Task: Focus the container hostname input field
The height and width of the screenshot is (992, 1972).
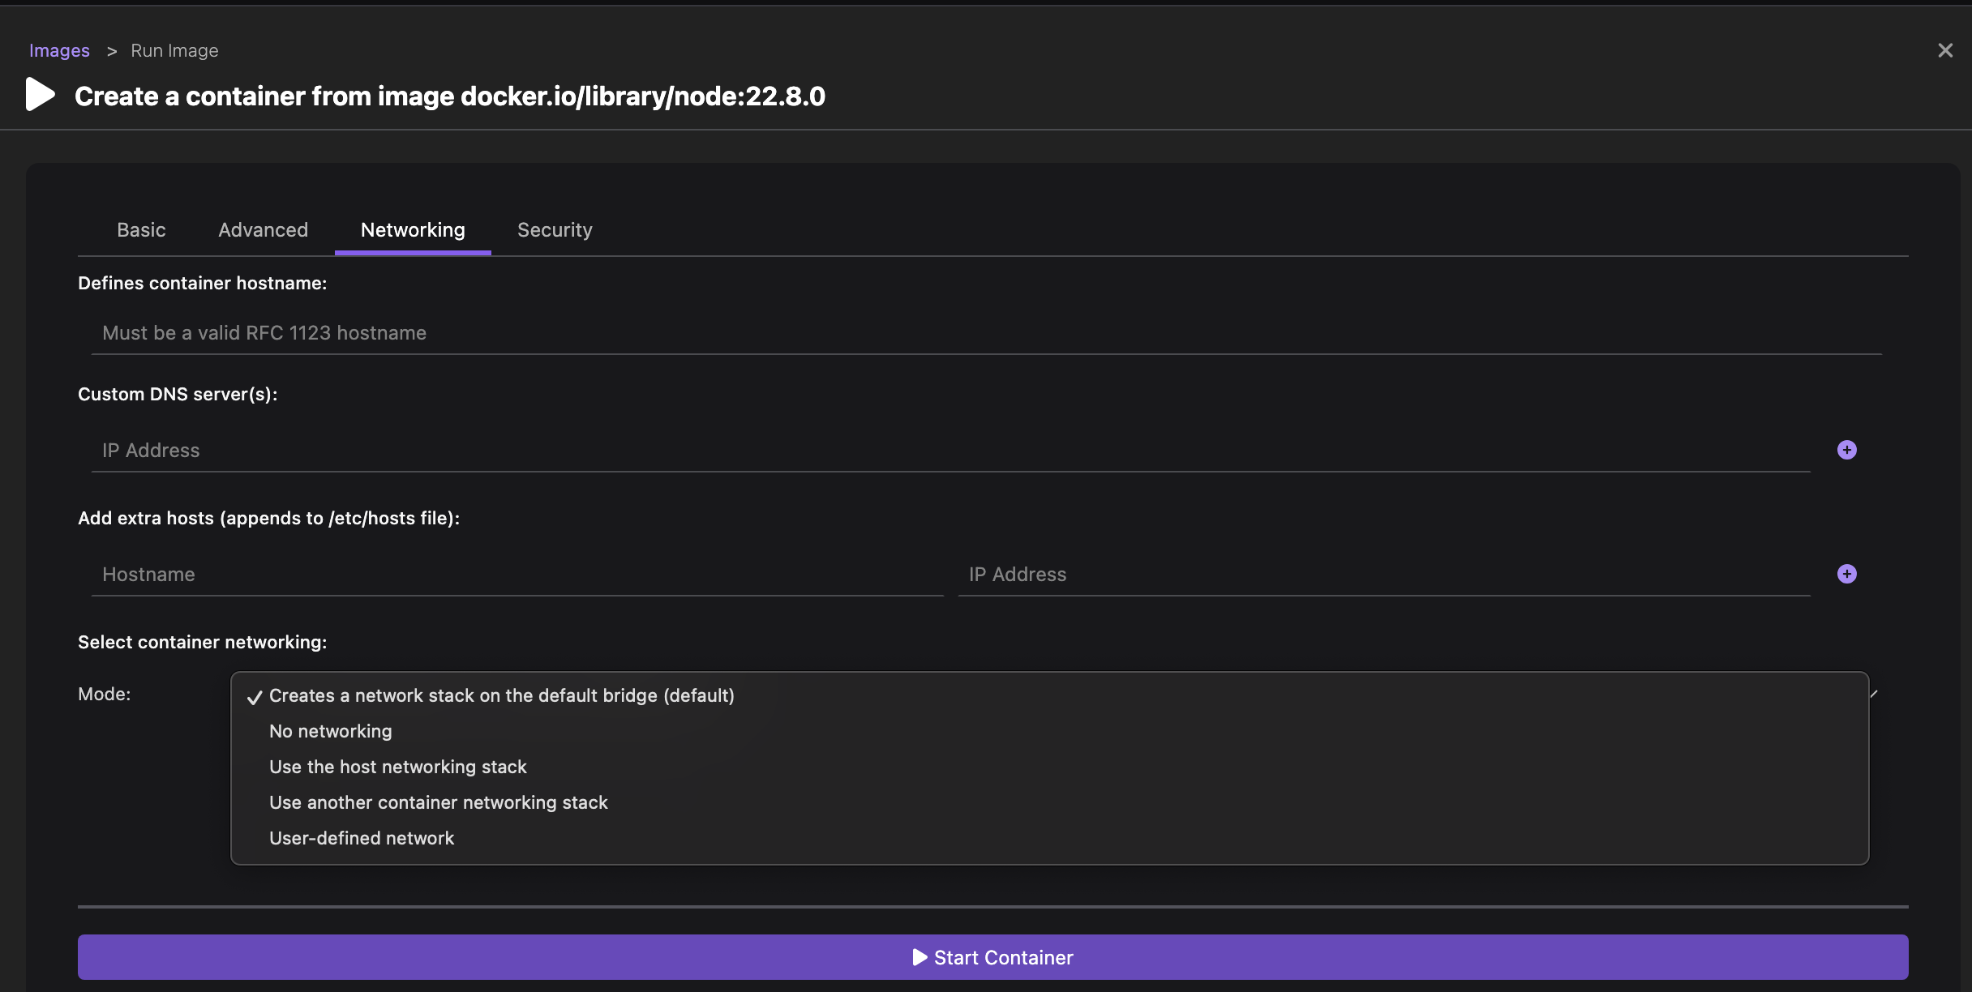Action: click(985, 333)
